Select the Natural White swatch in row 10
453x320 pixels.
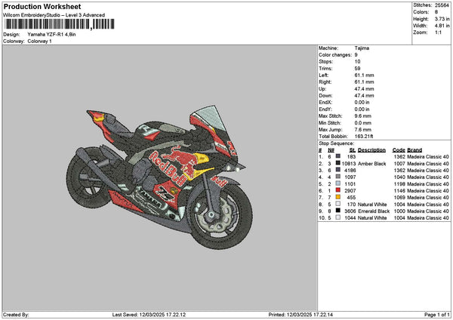(338, 217)
